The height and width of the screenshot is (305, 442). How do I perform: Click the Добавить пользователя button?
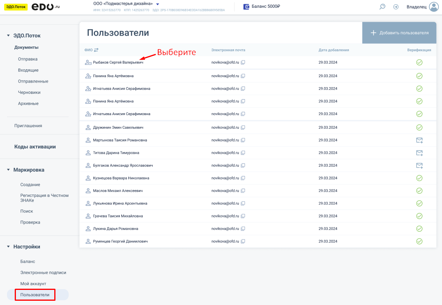400,33
